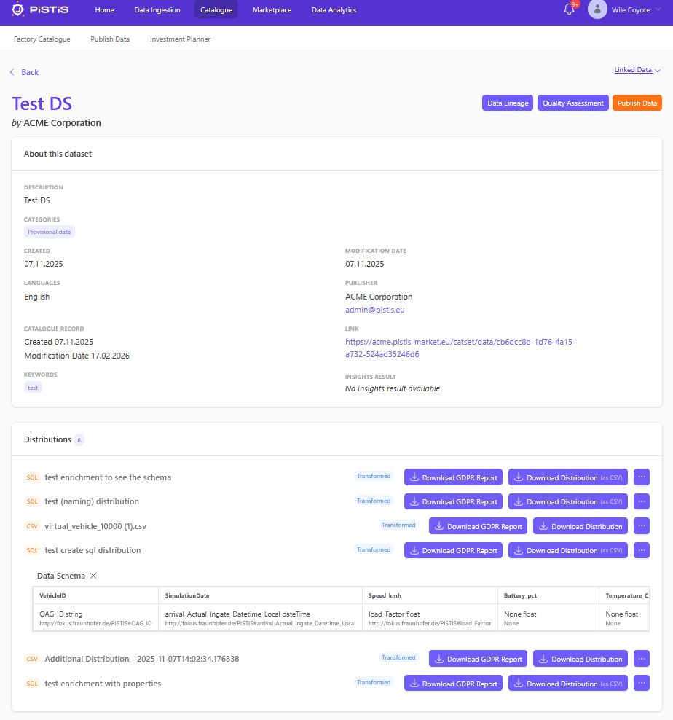The image size is (673, 720).
Task: Click the test keyword tag
Action: (33, 388)
